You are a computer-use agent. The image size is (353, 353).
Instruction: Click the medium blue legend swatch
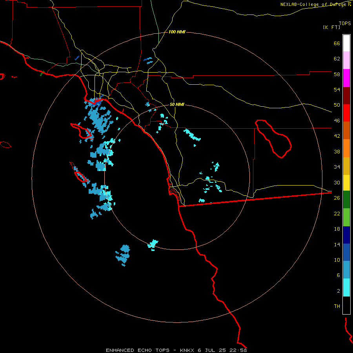click(x=346, y=252)
